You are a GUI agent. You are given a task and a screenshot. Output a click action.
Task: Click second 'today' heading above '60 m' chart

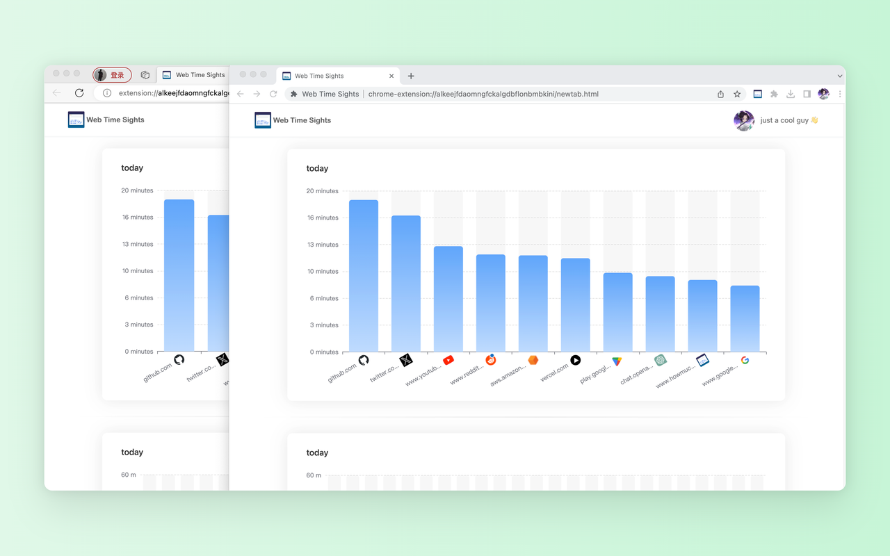coord(317,452)
